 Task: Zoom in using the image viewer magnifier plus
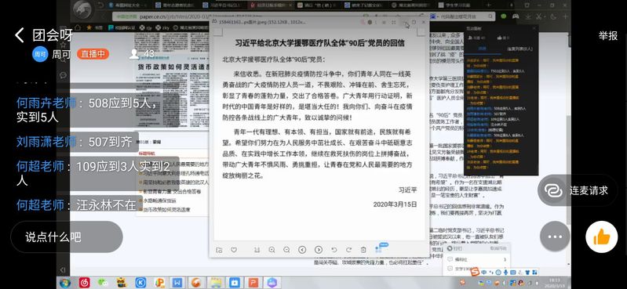pyautogui.click(x=272, y=250)
